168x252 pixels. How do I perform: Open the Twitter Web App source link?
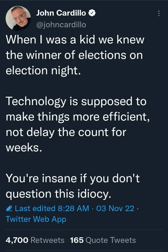click(36, 219)
